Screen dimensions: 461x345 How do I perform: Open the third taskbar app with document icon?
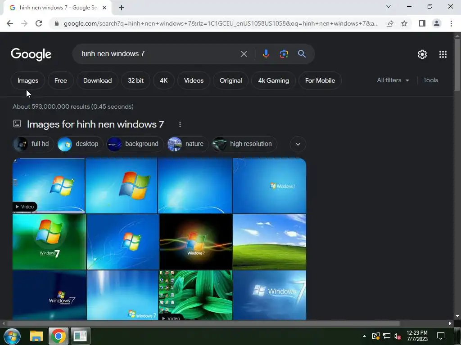coord(80,336)
